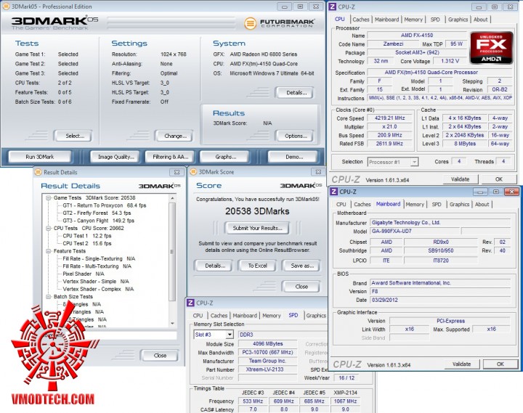Screen dimensions: 523x413
Task: Launch the Demo button
Action: pyautogui.click(x=293, y=157)
